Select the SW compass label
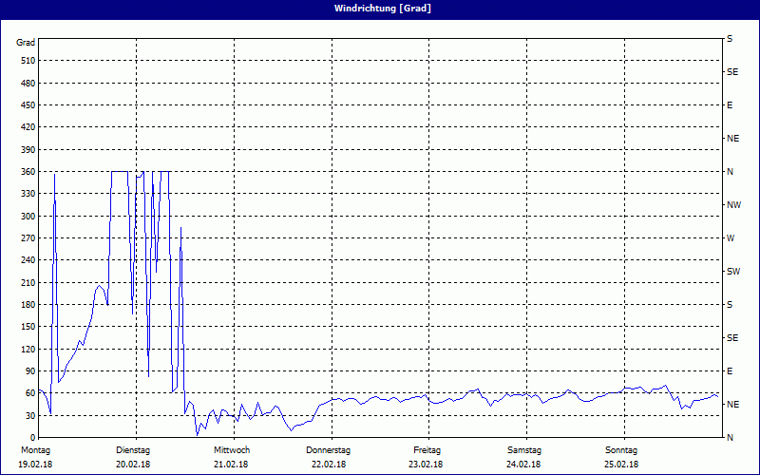This screenshot has width=760, height=475. [x=732, y=272]
